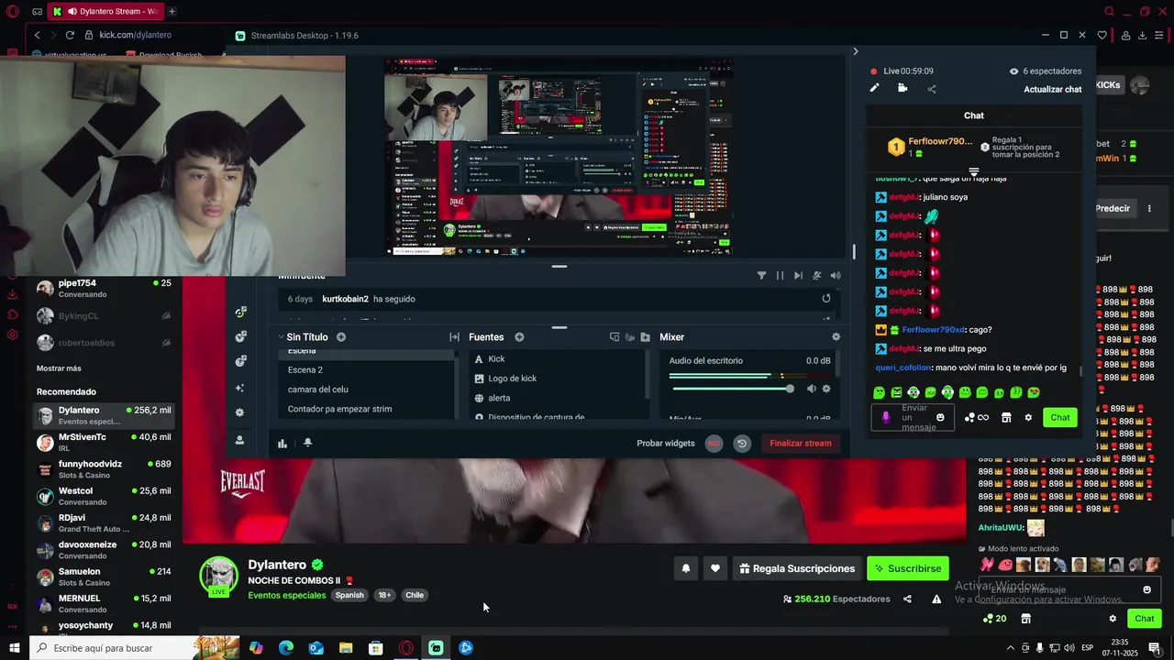Image resolution: width=1174 pixels, height=660 pixels.
Task: Click Finalizar stream button
Action: coord(800,444)
